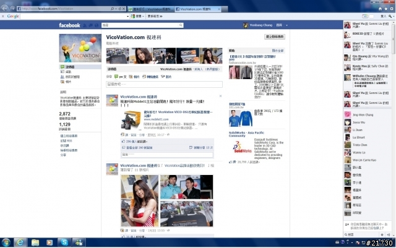Open the account dropdown arrow in facebook bar
Viewport: 396px width, 248px height.
[286, 25]
